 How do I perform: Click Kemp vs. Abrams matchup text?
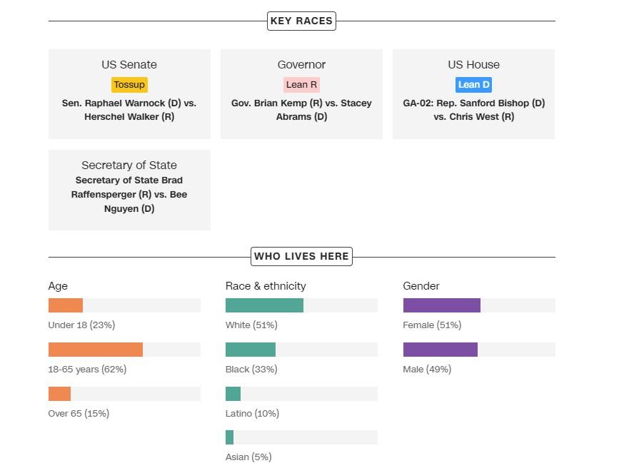point(301,110)
